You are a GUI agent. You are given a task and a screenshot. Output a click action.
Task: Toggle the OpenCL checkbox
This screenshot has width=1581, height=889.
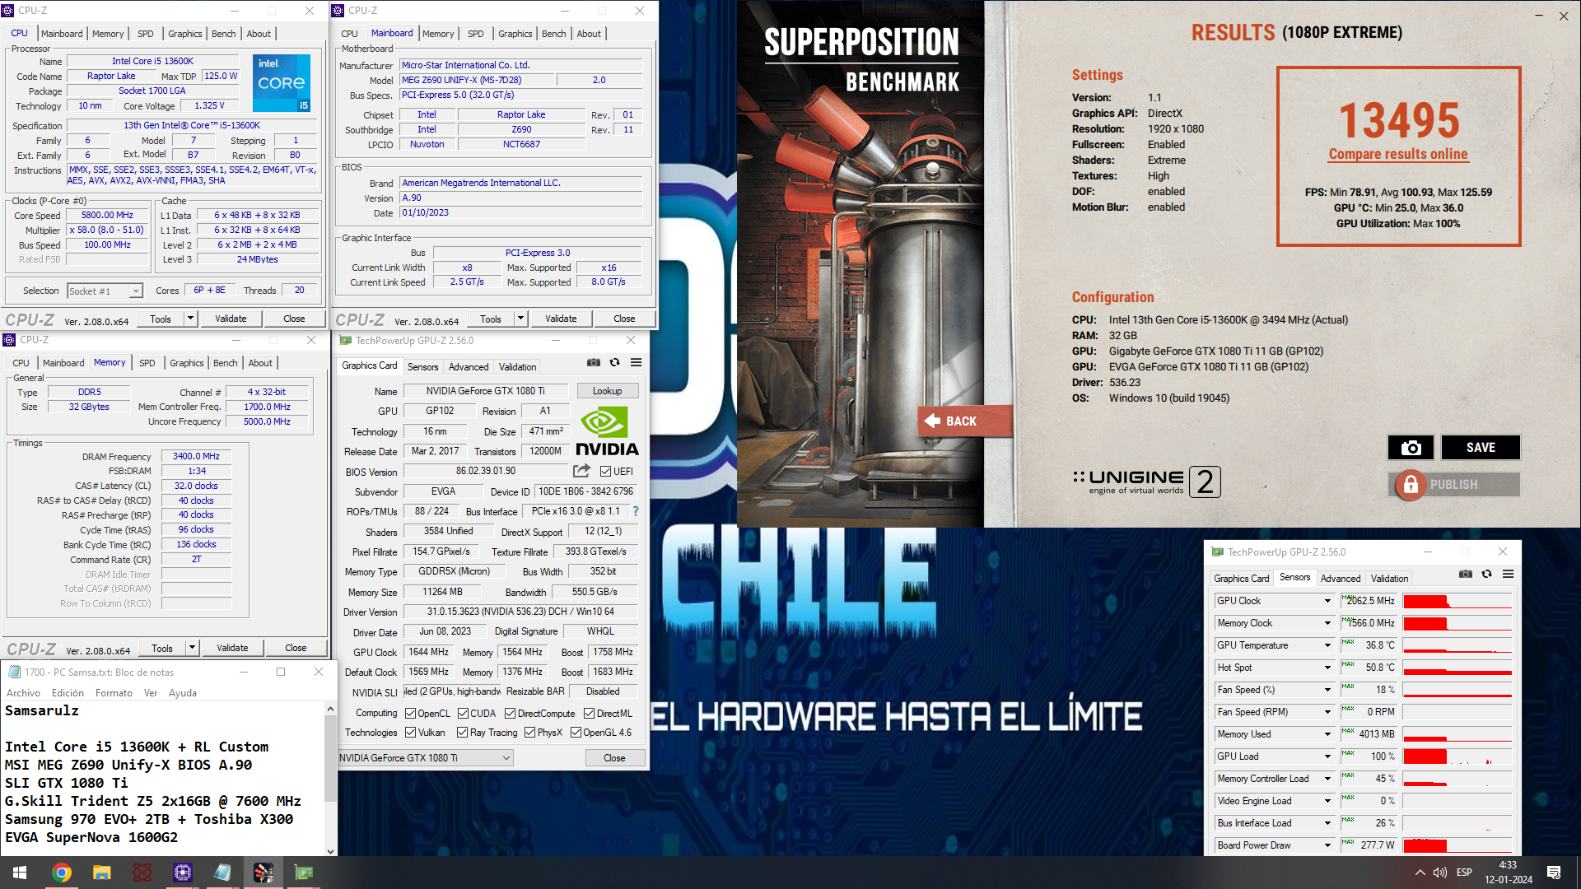pyautogui.click(x=410, y=714)
